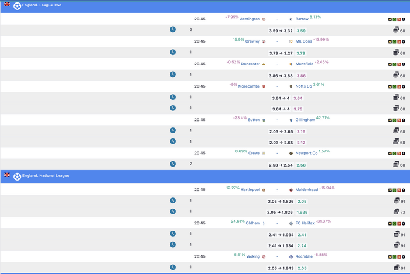Click the clock icon in the 2.05 → 1.943 row
Screen dimensions: 410x274
[173, 267]
